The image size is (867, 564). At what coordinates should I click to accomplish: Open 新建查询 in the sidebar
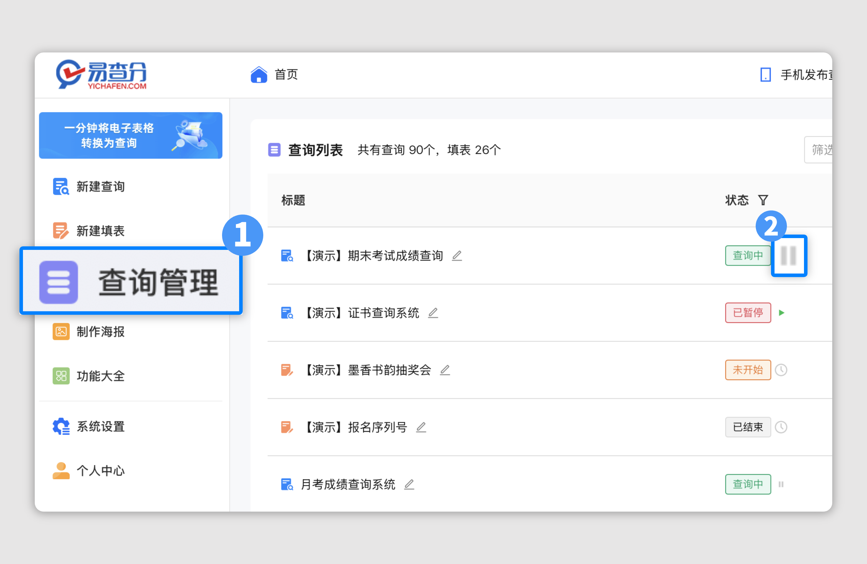click(100, 186)
